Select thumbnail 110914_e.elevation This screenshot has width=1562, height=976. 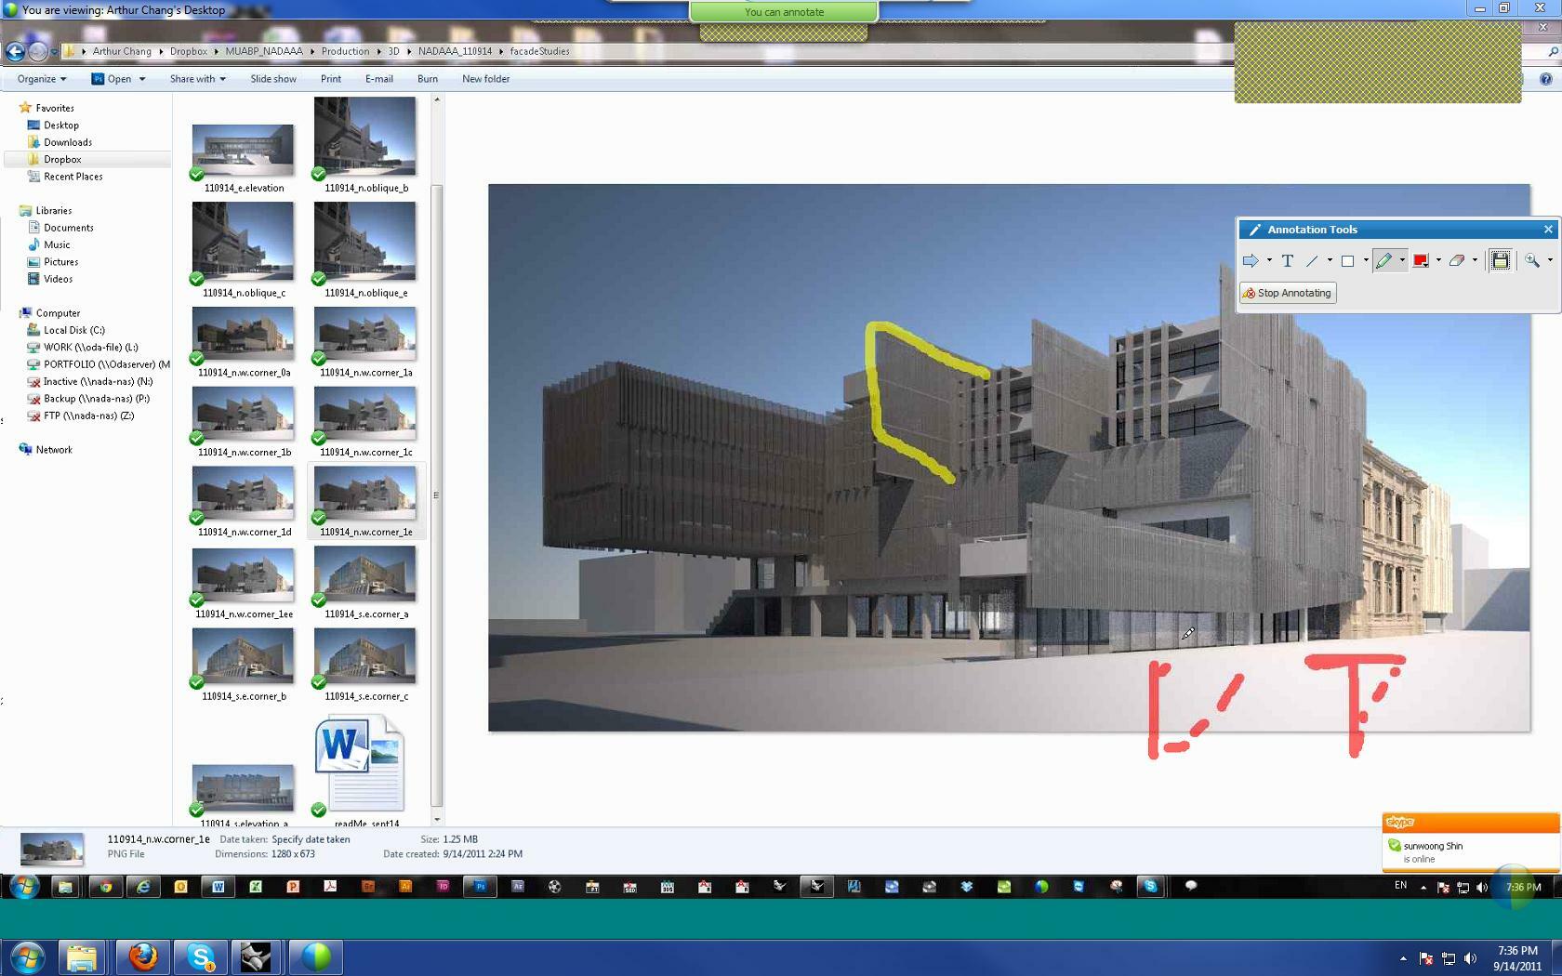[244, 158]
